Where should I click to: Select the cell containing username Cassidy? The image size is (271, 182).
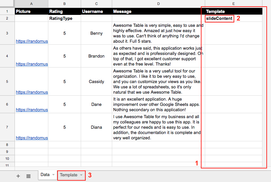point(96,81)
